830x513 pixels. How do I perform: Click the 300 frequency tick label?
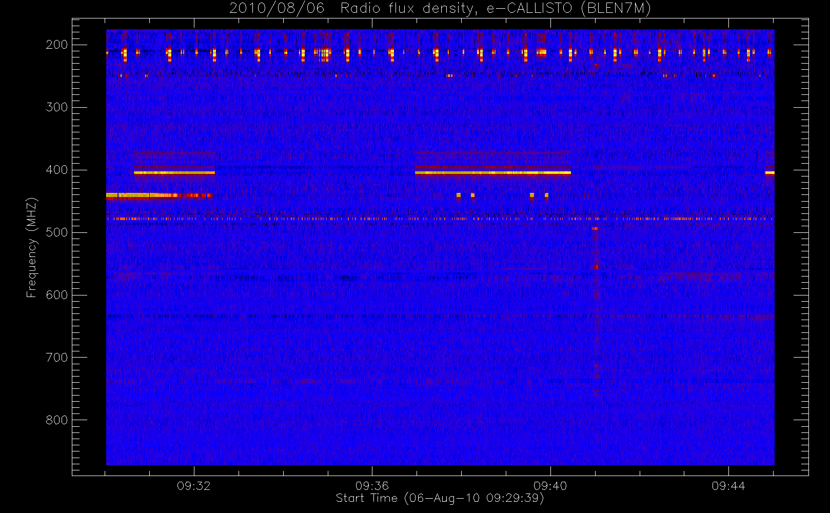tap(56, 107)
